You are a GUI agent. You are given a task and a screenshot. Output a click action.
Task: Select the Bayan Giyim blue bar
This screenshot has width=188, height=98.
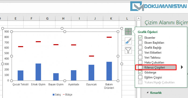pos(56,77)
